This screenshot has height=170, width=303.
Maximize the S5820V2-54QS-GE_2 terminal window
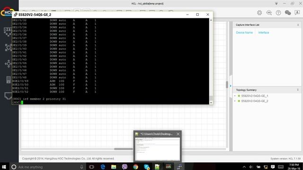coord(197,15)
